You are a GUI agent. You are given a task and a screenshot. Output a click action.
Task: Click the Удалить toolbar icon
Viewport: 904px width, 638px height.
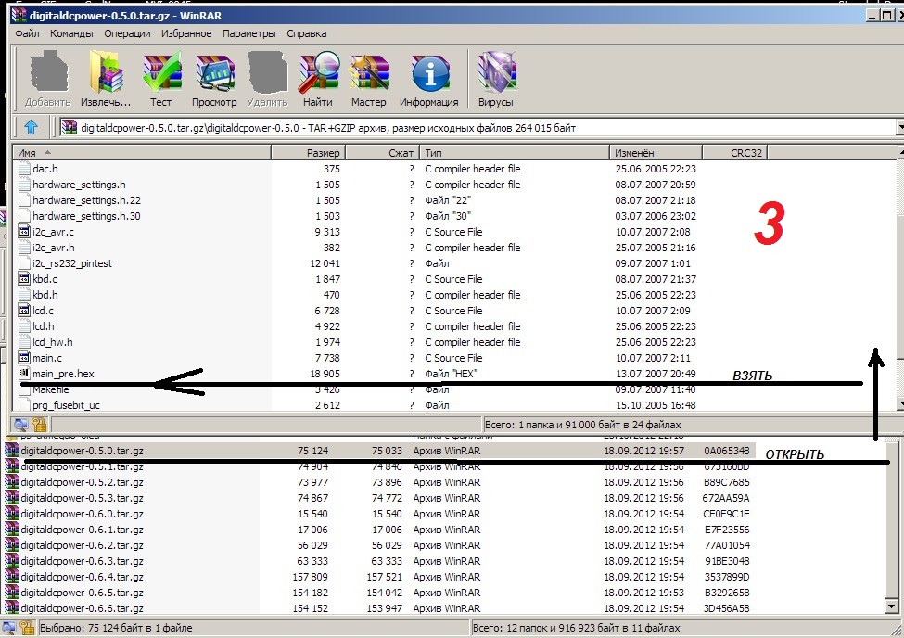click(x=268, y=72)
